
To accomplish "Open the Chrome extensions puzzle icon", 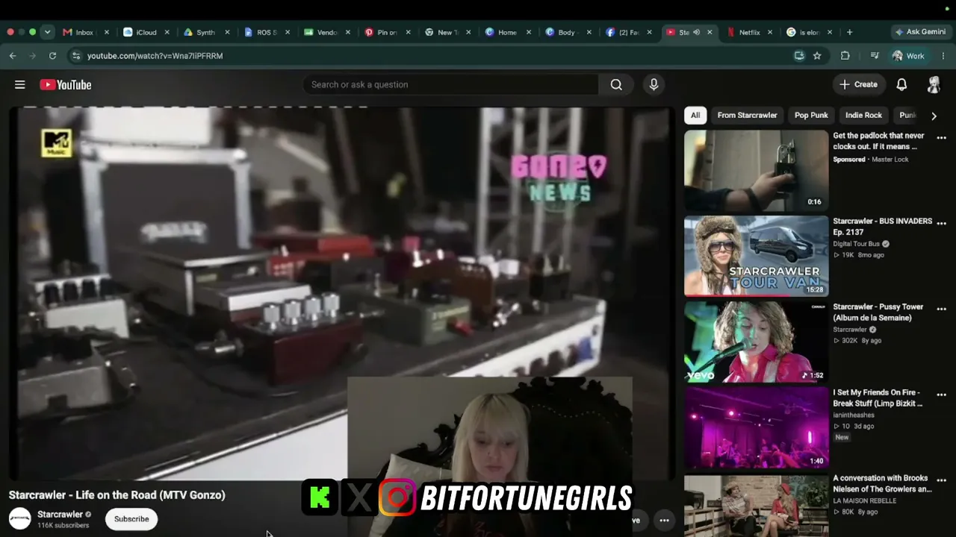I will 845,56.
